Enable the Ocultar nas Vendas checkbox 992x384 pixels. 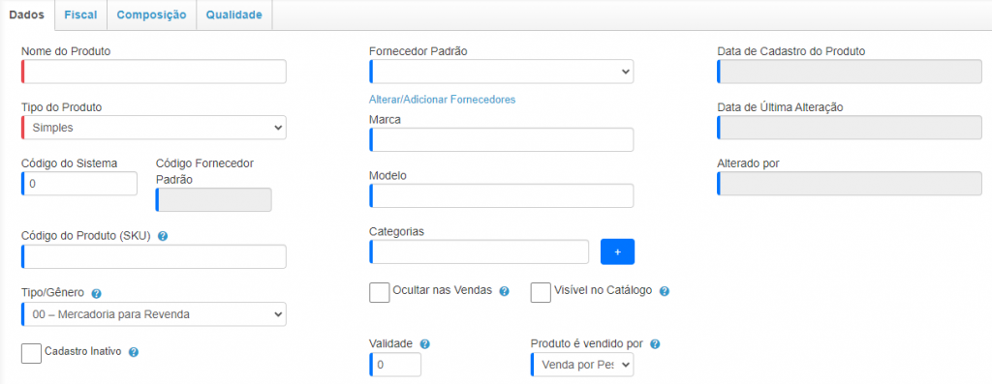pos(380,292)
